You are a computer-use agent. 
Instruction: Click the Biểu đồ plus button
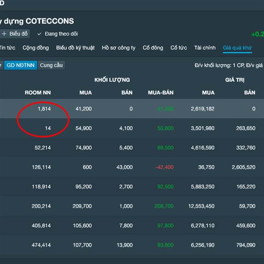tap(15, 34)
